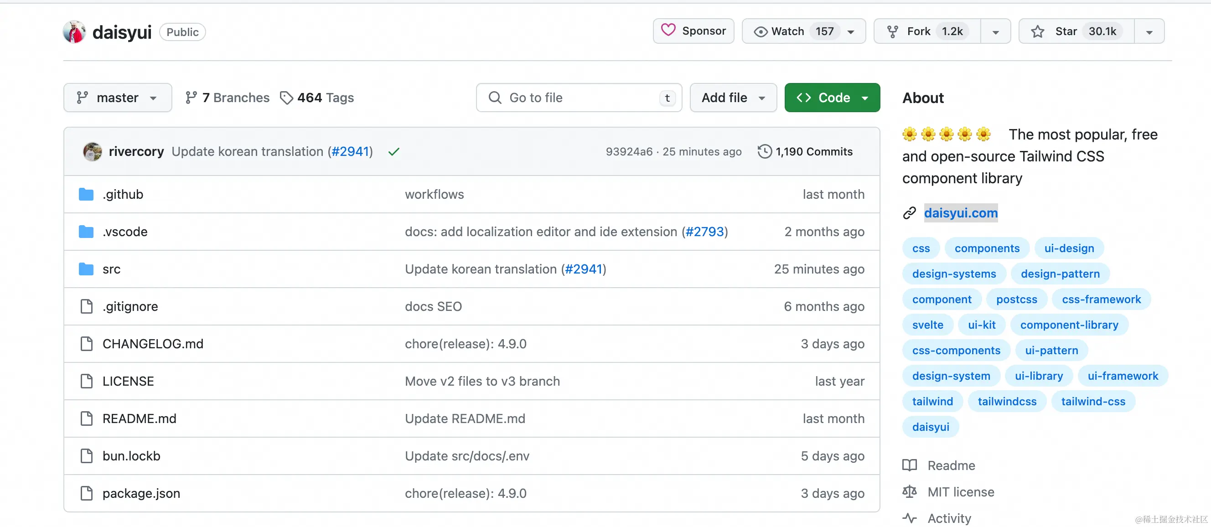This screenshot has height=527, width=1211.
Task: Open the .github folder
Action: pyautogui.click(x=123, y=194)
